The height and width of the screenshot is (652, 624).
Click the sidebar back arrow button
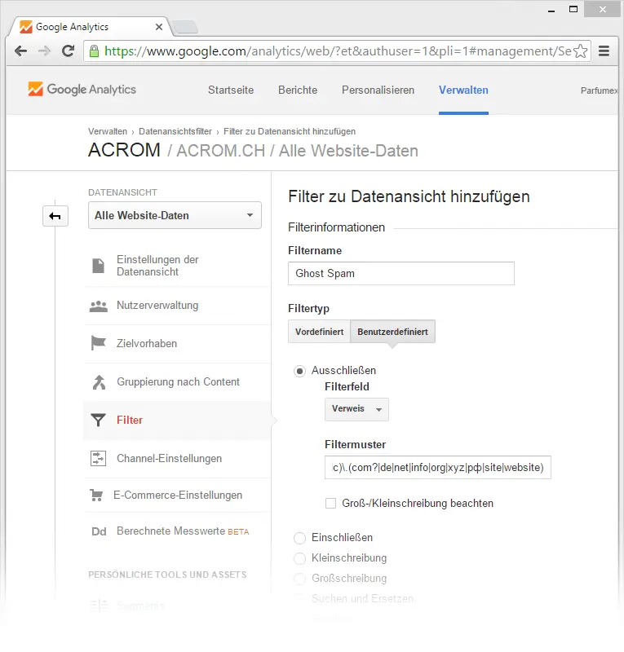[x=55, y=216]
